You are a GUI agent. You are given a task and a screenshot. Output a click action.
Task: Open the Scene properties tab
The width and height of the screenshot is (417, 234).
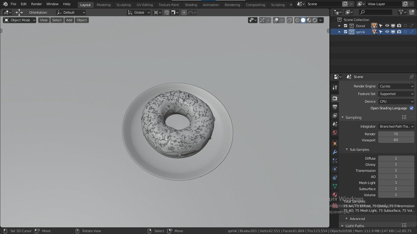click(335, 124)
